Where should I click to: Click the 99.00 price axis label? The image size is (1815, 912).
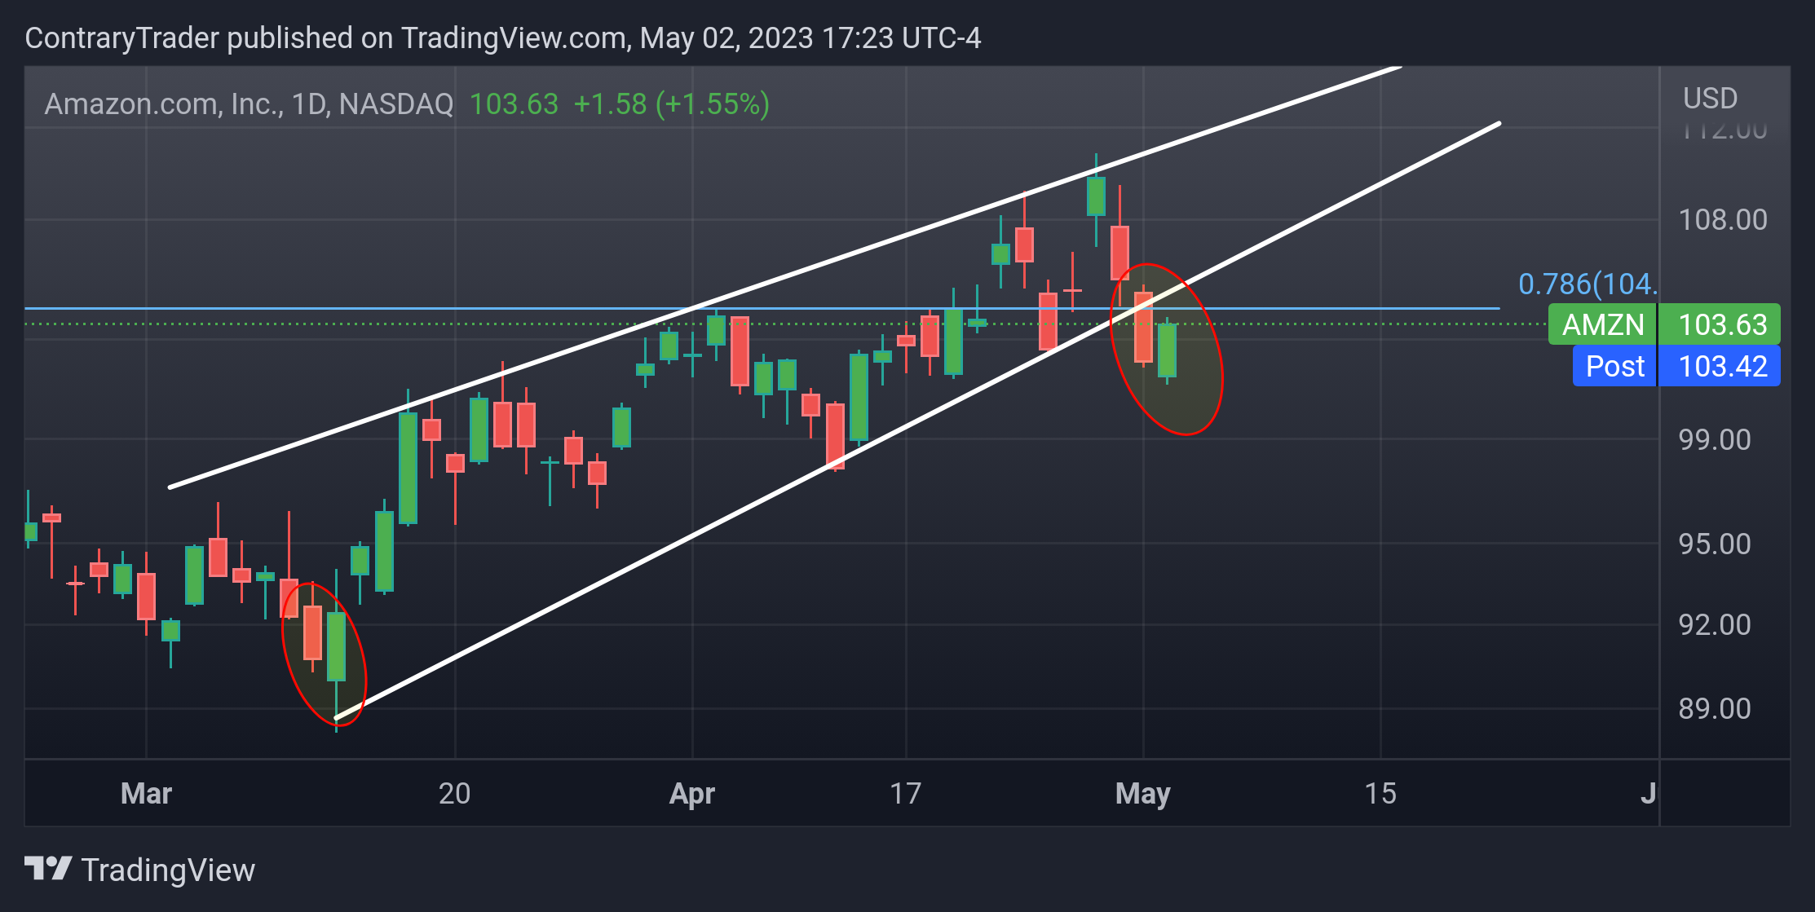tap(1714, 439)
